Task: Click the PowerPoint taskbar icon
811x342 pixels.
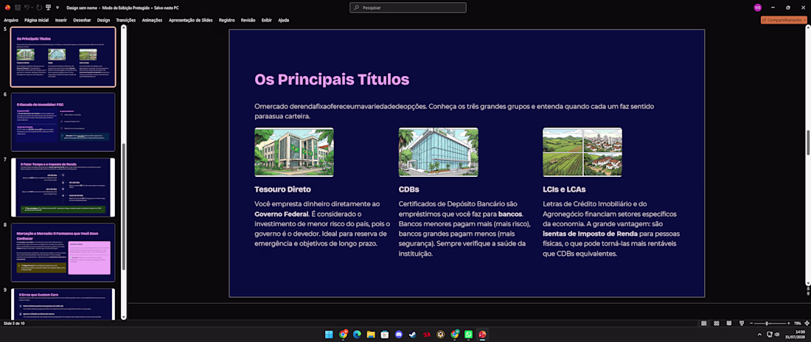Action: click(x=482, y=335)
